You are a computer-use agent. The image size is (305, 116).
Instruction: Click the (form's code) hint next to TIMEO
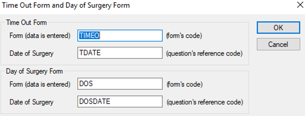point(184,36)
